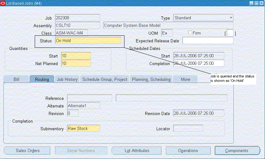
Task: Click the assembly description Computer System Base Model
Action: point(168,25)
